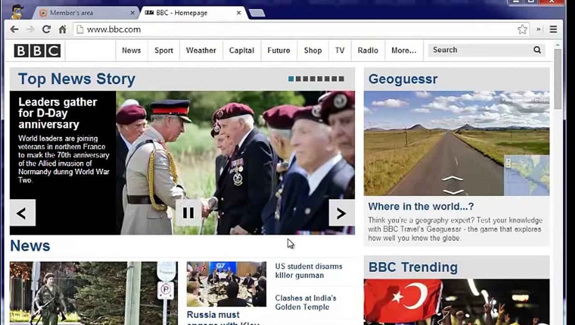The height and width of the screenshot is (325, 575).
Task: Open the Future section
Action: (x=278, y=51)
